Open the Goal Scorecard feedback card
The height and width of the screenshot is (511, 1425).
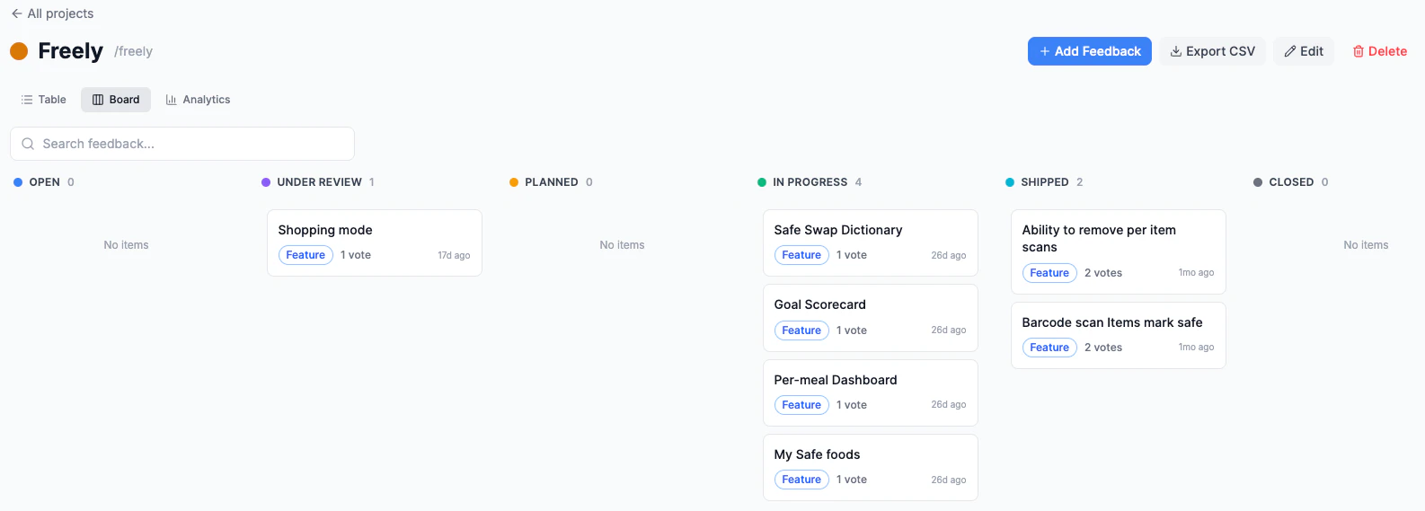click(x=871, y=318)
